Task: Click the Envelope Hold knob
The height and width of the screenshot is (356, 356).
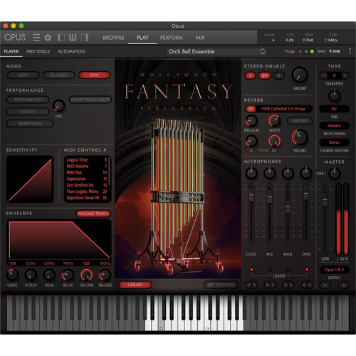Action: point(49,275)
